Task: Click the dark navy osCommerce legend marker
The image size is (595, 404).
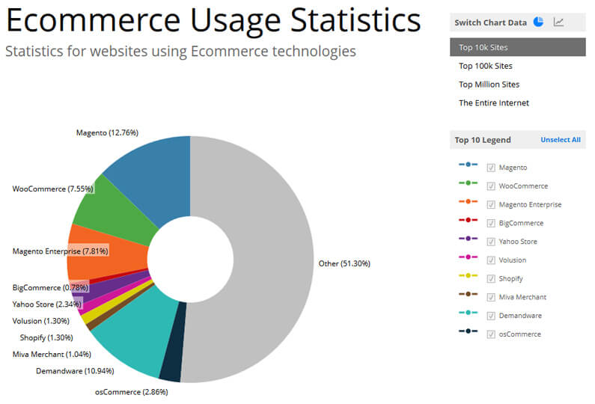Action: pos(468,331)
